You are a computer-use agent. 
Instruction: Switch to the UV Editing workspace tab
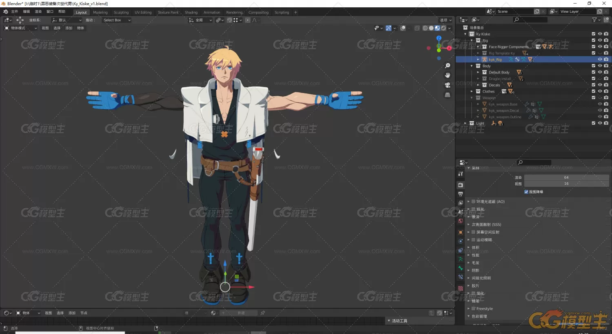(143, 12)
